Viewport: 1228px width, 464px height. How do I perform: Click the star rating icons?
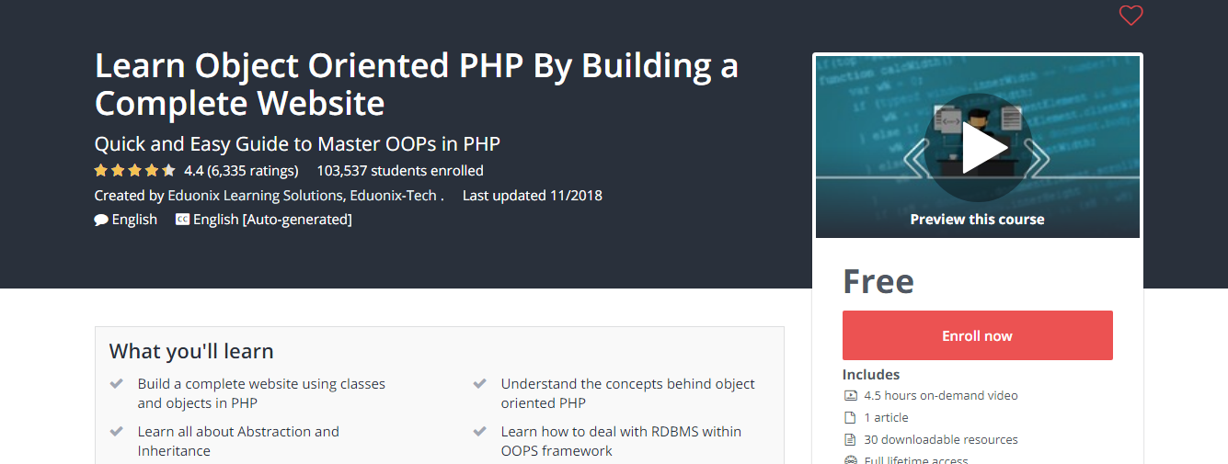(x=134, y=170)
